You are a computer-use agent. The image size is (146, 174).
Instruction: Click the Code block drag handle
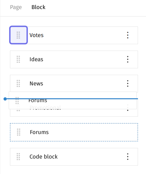18,157
